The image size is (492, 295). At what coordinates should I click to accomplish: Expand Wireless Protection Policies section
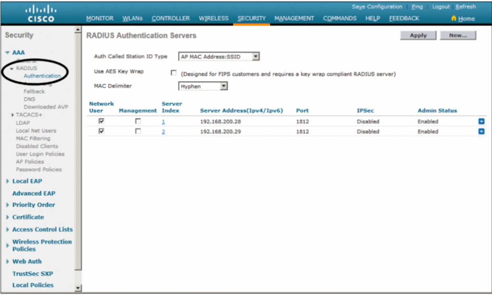pos(7,245)
